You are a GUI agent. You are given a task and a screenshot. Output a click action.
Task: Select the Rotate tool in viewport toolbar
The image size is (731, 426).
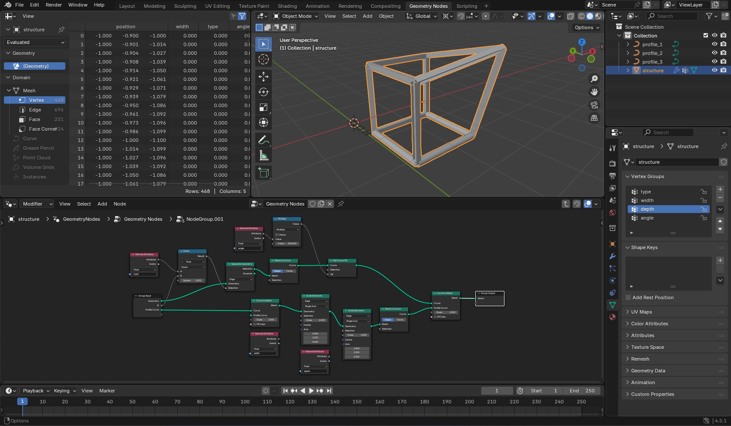click(x=264, y=92)
